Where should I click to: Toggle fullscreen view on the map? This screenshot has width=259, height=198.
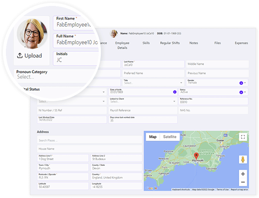pyautogui.click(x=243, y=137)
